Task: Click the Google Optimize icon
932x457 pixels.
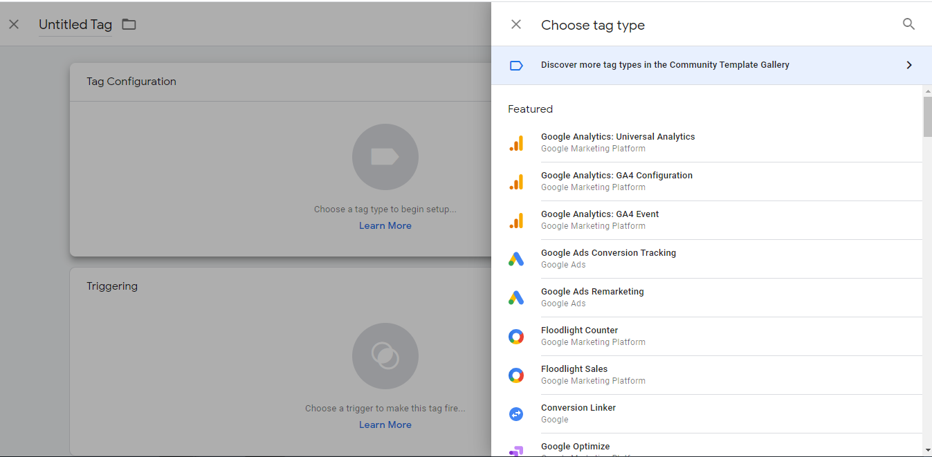Action: [x=516, y=451]
